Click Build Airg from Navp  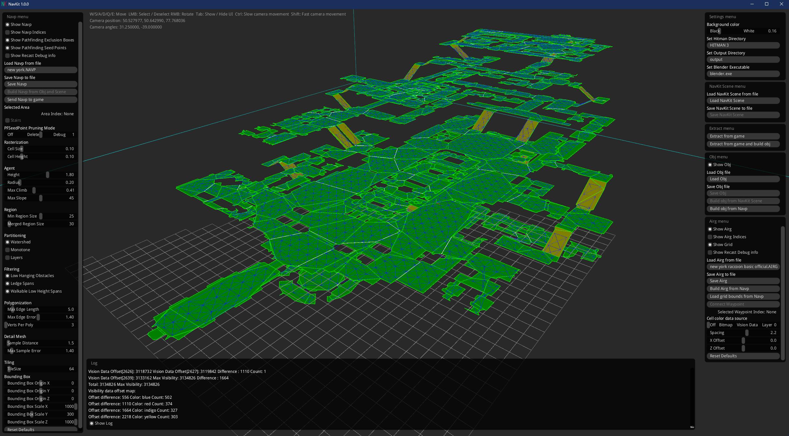(743, 289)
